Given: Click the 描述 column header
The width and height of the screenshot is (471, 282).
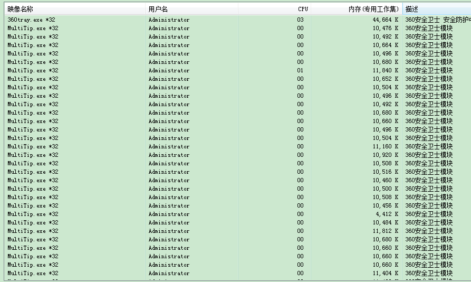Looking at the screenshot, I should 411,9.
